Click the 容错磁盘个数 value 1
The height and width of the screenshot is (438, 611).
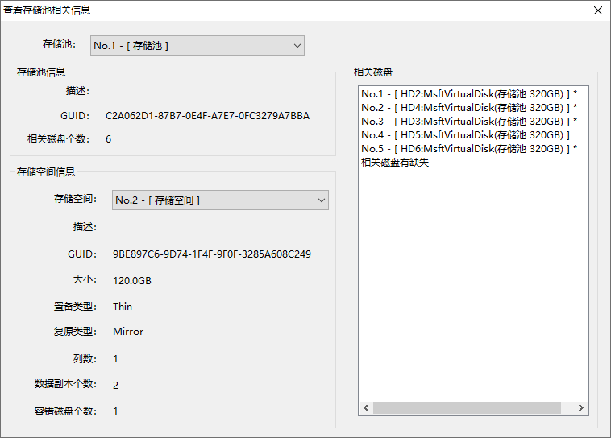(115, 411)
